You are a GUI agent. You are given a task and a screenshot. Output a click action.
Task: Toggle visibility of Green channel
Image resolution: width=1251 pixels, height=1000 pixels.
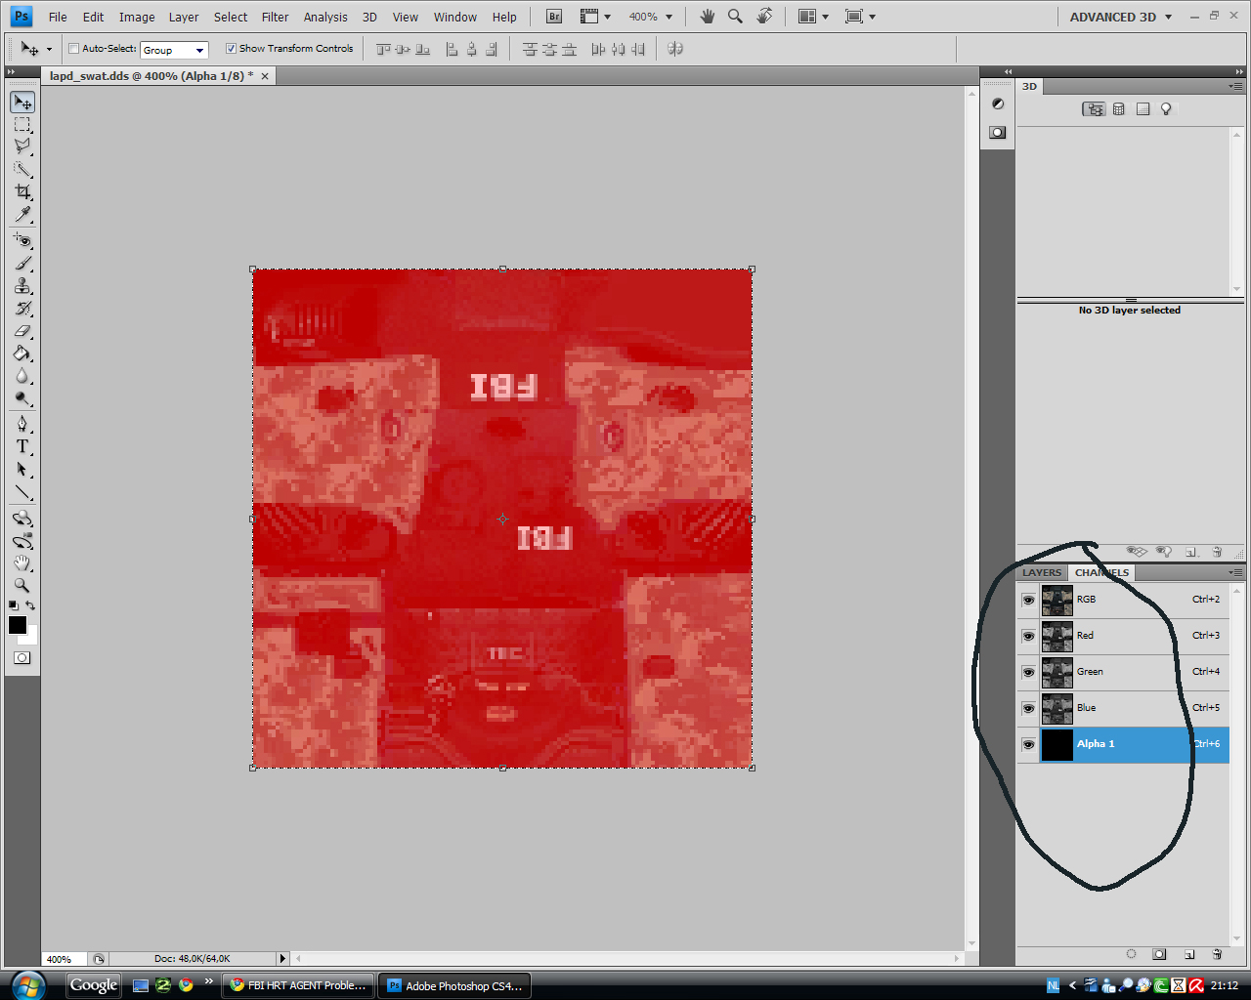1028,672
